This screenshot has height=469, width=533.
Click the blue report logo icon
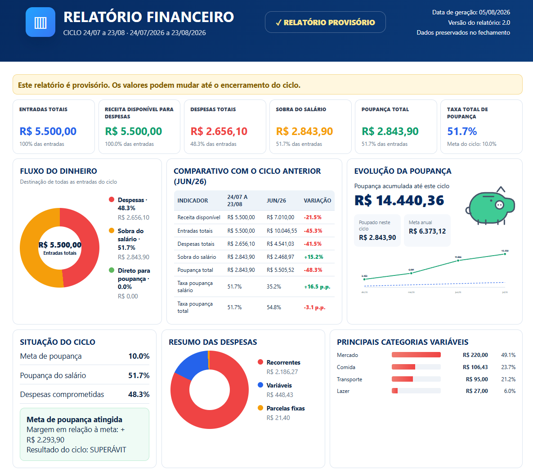40,22
